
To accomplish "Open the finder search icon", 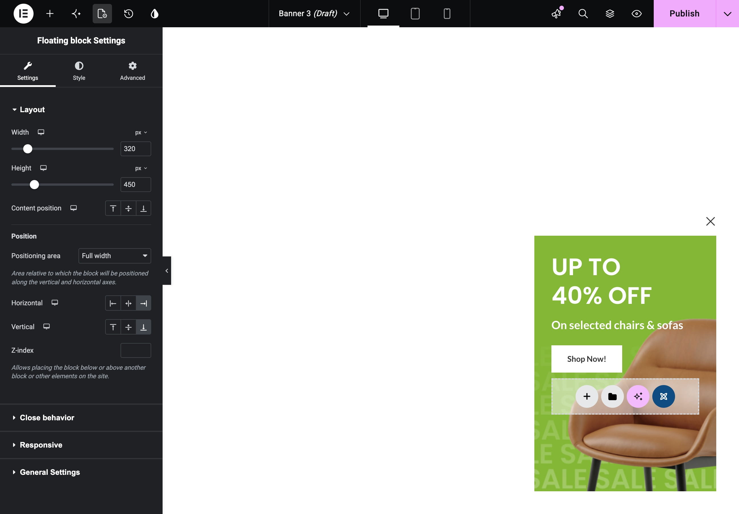I will [x=583, y=14].
